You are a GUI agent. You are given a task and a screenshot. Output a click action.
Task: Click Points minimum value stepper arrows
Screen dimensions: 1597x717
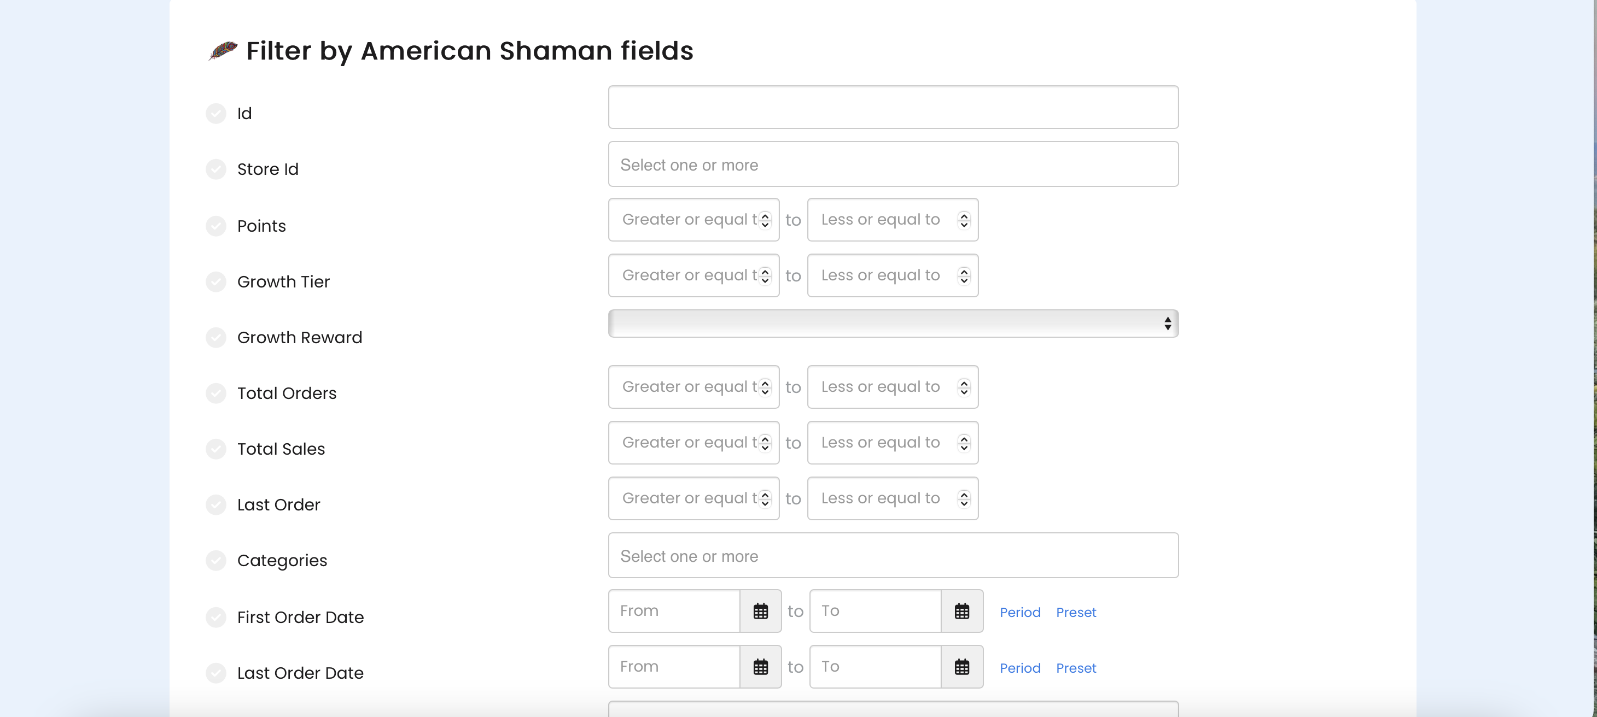pyautogui.click(x=765, y=220)
